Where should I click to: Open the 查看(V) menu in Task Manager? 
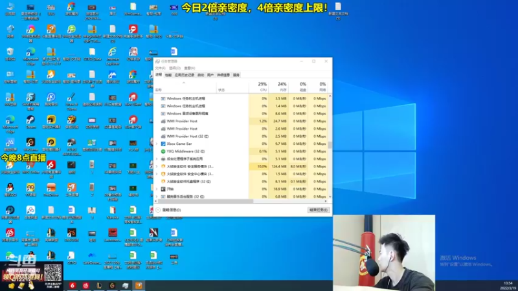[x=189, y=68]
